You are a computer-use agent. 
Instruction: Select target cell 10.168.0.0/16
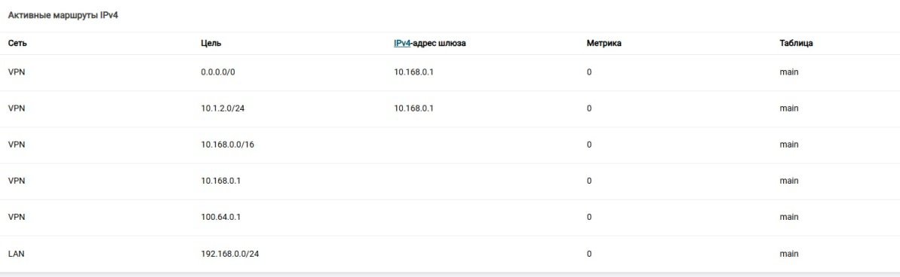tap(227, 145)
